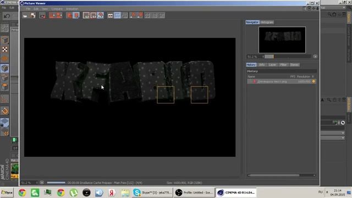Click the Start (Пуск) button in taskbar
The width and height of the screenshot is (352, 198).
(x=7, y=193)
